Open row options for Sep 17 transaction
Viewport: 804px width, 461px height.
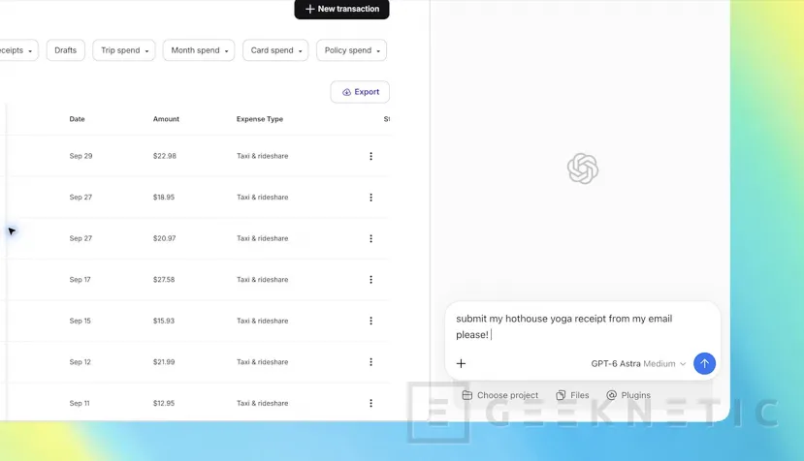[x=370, y=280]
